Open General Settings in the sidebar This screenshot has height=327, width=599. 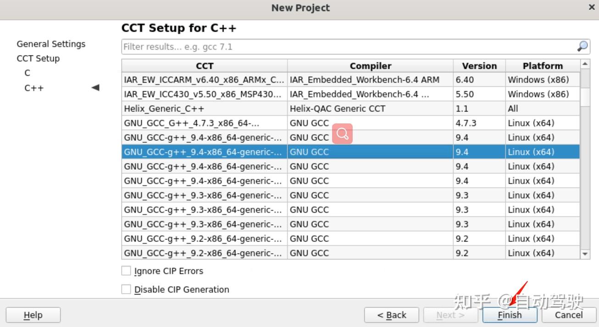(51, 44)
